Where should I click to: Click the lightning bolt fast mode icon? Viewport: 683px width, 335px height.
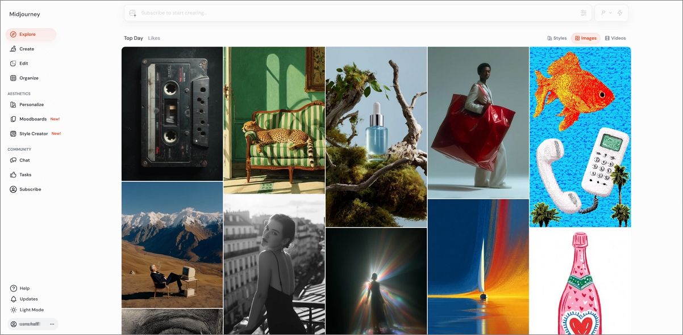[619, 13]
